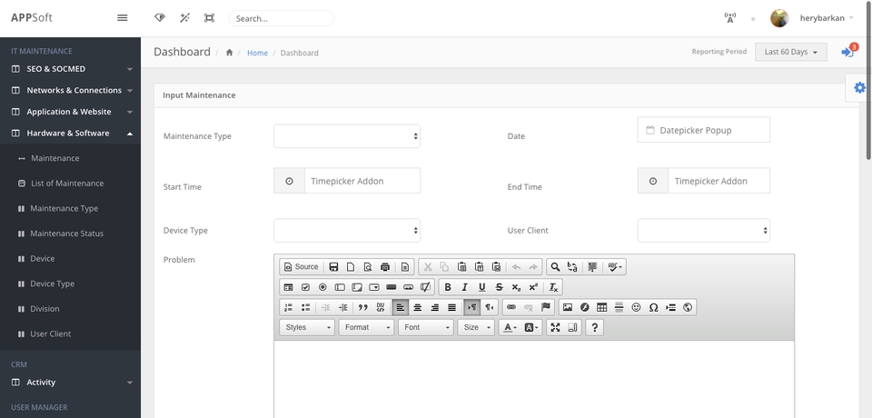Click the Insert Link chain icon

point(511,307)
